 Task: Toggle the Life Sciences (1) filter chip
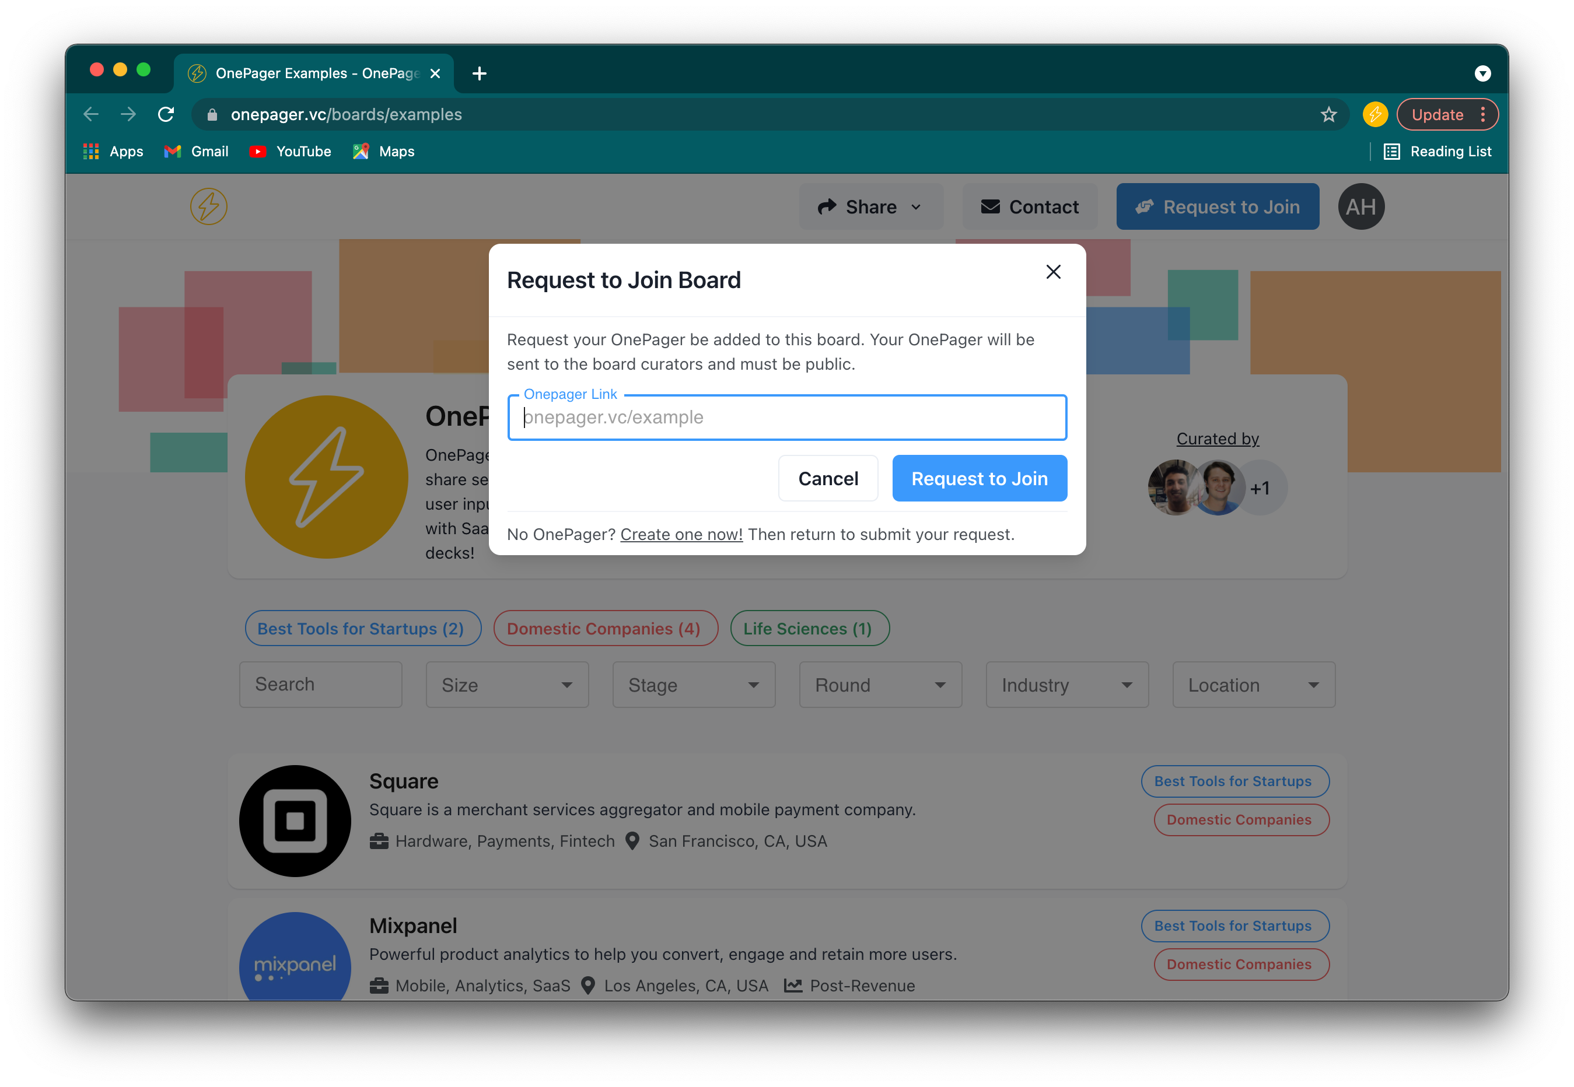click(x=809, y=628)
